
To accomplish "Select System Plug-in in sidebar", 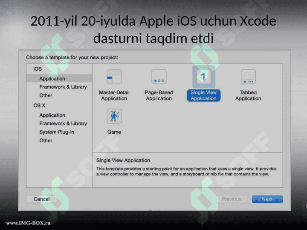I will click(57, 132).
